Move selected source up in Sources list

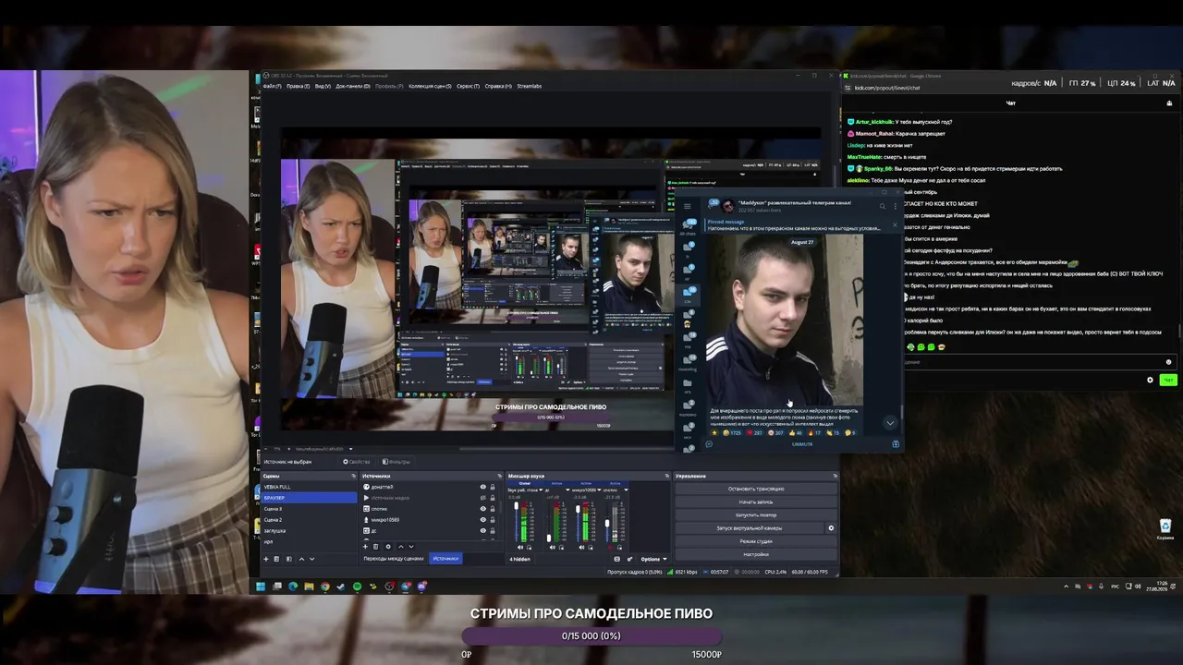[400, 546]
